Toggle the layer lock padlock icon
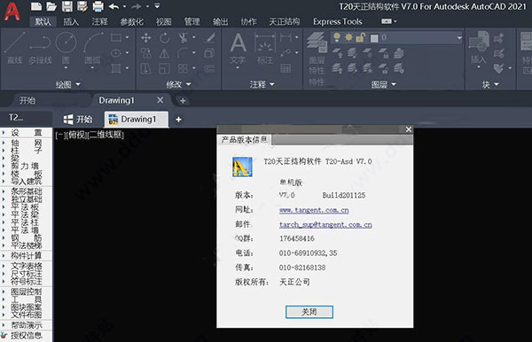This screenshot has height=342, width=532. point(360,37)
